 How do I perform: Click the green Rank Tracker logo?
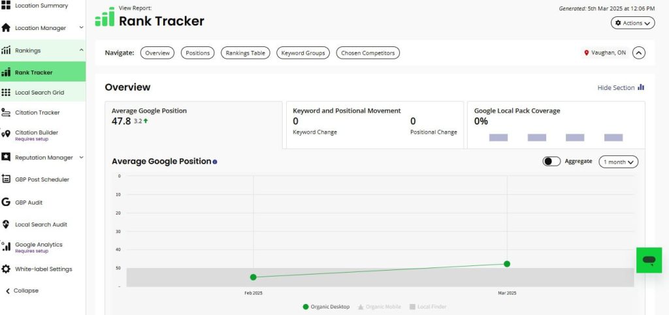[105, 17]
